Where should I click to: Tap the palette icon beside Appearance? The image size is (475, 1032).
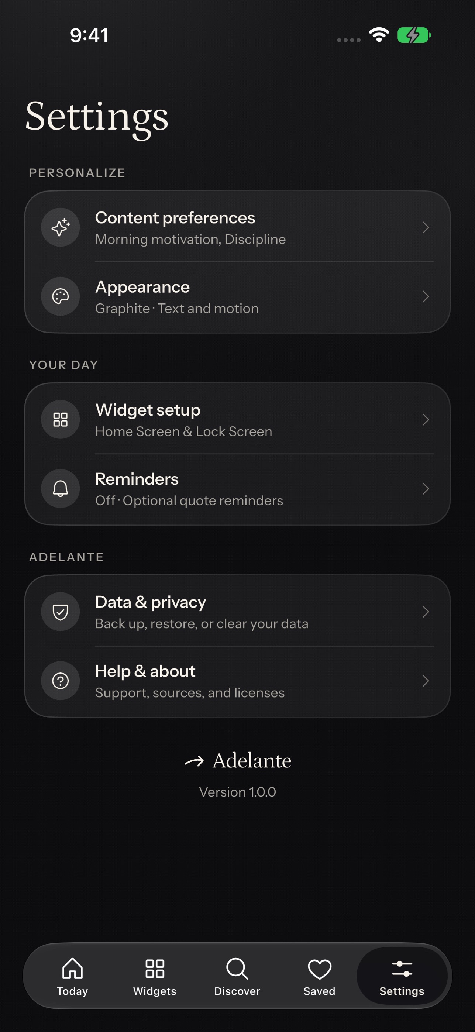[x=61, y=296]
